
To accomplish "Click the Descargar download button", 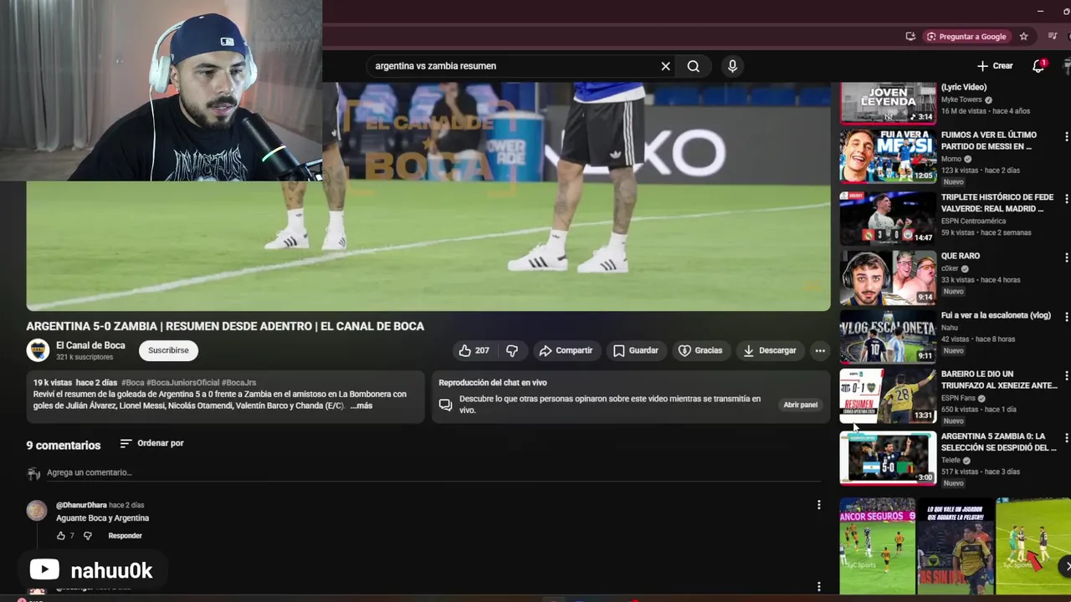I will pos(770,350).
